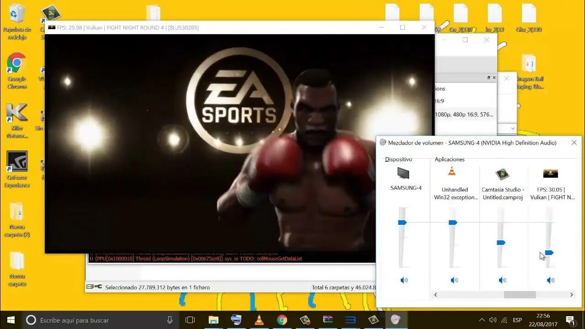Click 'Seleccionado 27.789.312 bytes en 1 fichero' text
The width and height of the screenshot is (585, 329).
pyautogui.click(x=158, y=287)
